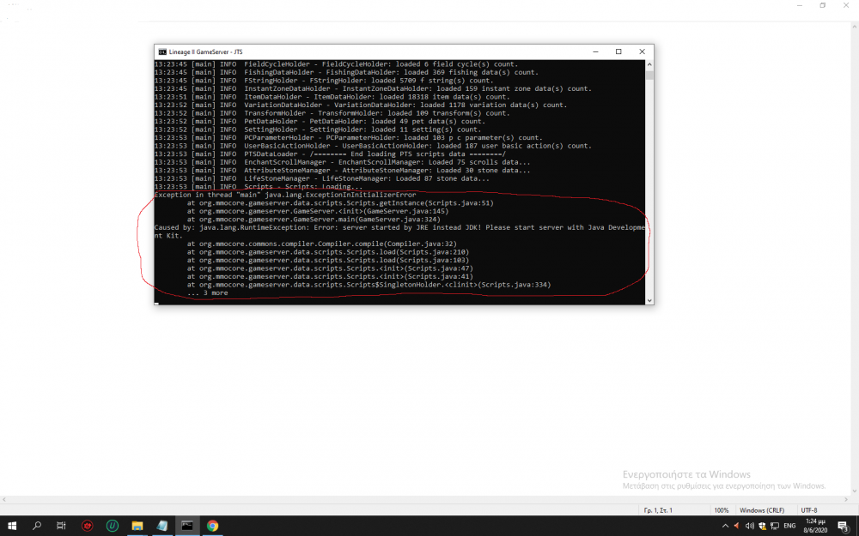Maximize the Lineage II GameServer window
859x536 pixels.
[618, 51]
